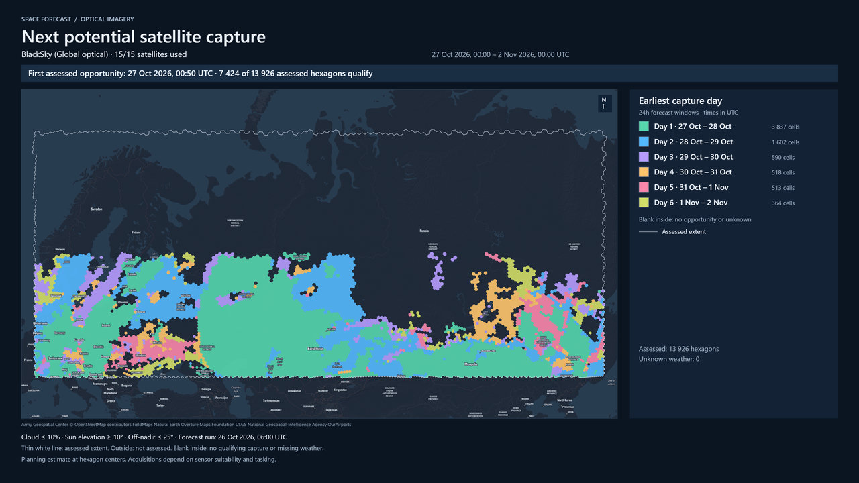This screenshot has height=483, width=859.
Task: Click the white Assessed extent legend line
Action: tap(648, 232)
